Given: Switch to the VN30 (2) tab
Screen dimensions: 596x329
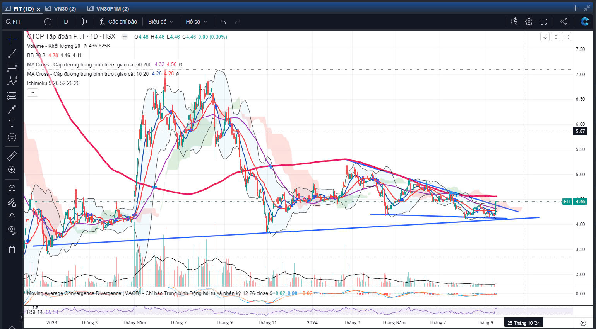Looking at the screenshot, I should [x=61, y=8].
